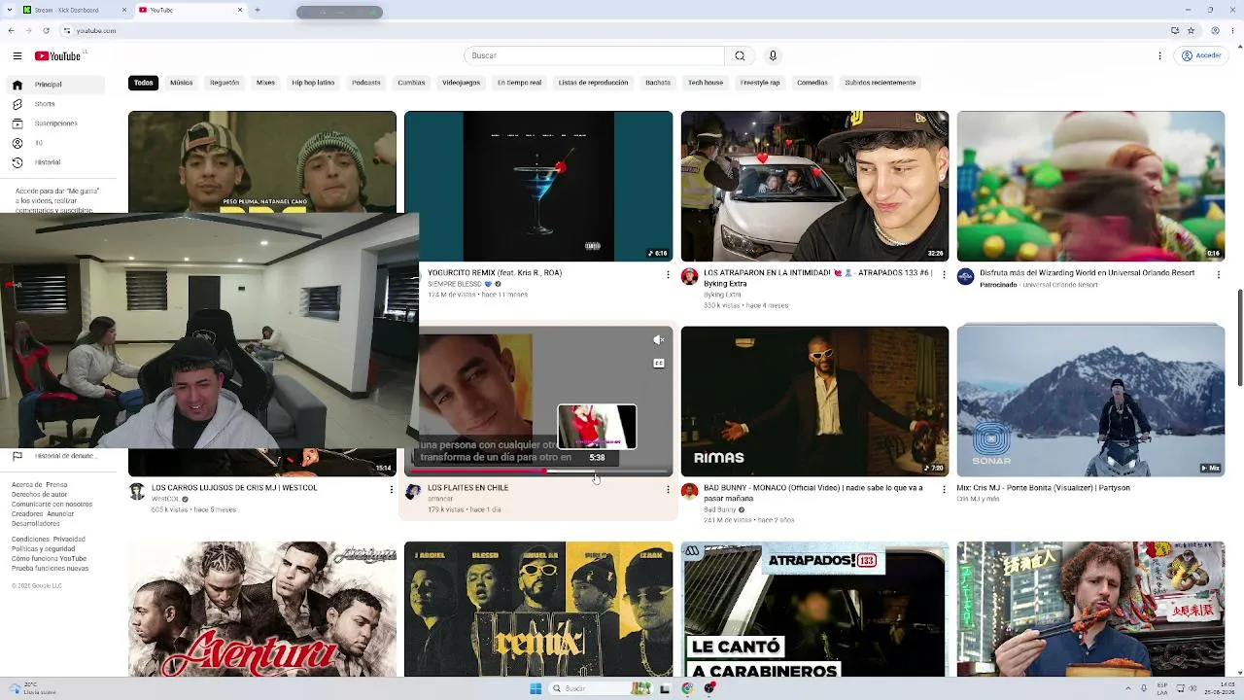Click the Acceder sign-in button
The height and width of the screenshot is (700, 1244).
1201,55
